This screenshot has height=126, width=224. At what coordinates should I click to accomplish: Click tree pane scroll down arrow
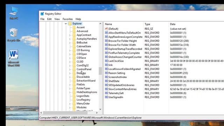100,109
